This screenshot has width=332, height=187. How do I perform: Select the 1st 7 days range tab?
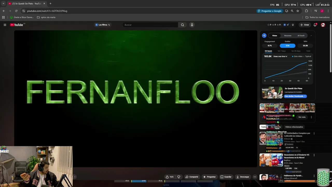coord(282,51)
